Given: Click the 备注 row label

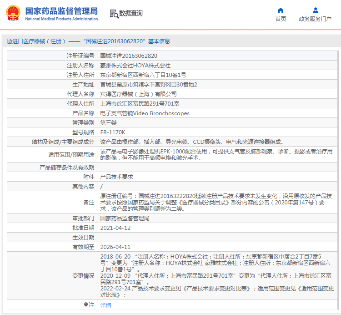Looking at the screenshot, I should pyautogui.click(x=89, y=203).
